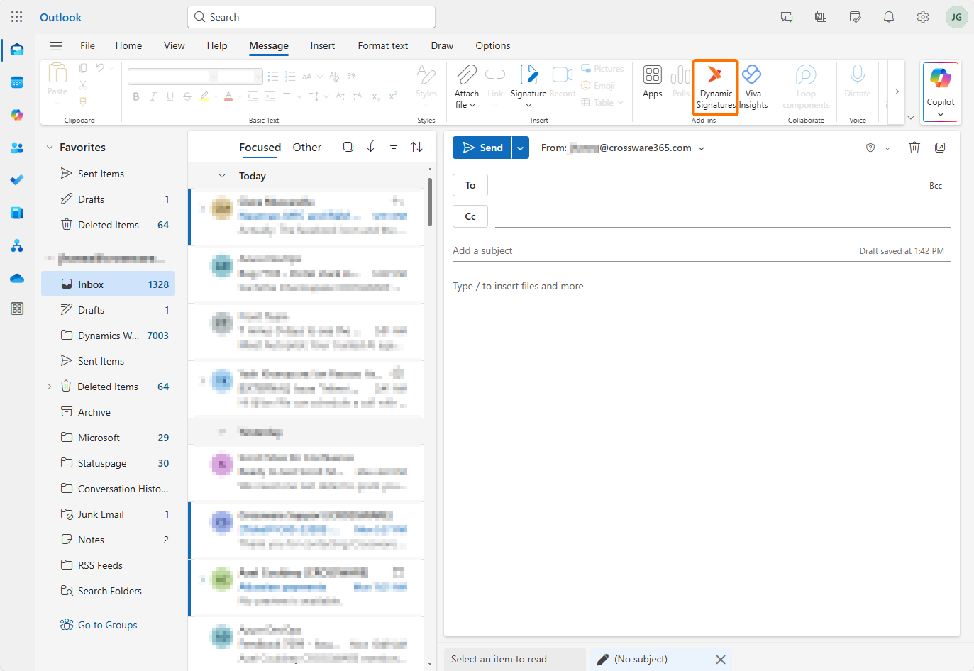Open the Insert ribbon tab
The image size is (974, 671).
click(322, 46)
